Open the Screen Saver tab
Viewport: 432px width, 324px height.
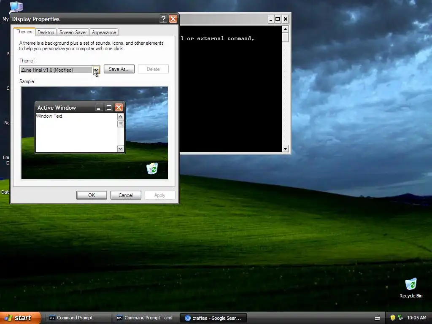[73, 32]
